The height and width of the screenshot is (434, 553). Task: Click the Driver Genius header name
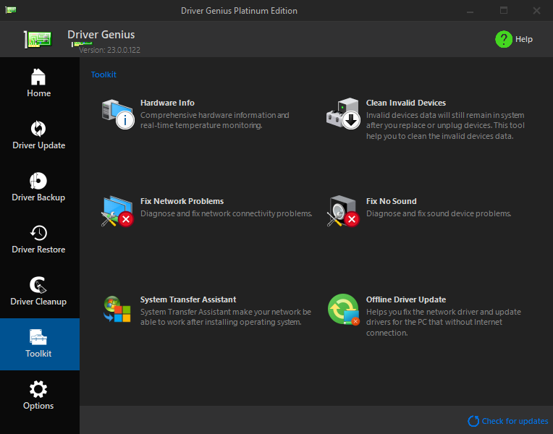(x=101, y=35)
